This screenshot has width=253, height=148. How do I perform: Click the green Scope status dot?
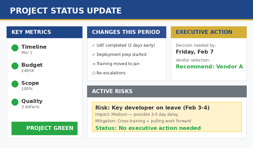[x=15, y=84]
